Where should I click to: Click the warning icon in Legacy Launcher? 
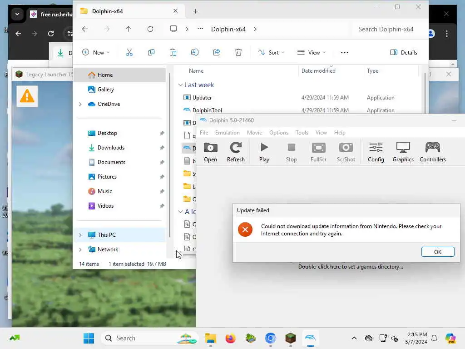pyautogui.click(x=27, y=96)
